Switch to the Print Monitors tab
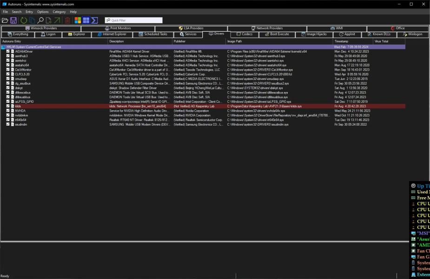Screen dimensions: 430x279 coord(118,28)
